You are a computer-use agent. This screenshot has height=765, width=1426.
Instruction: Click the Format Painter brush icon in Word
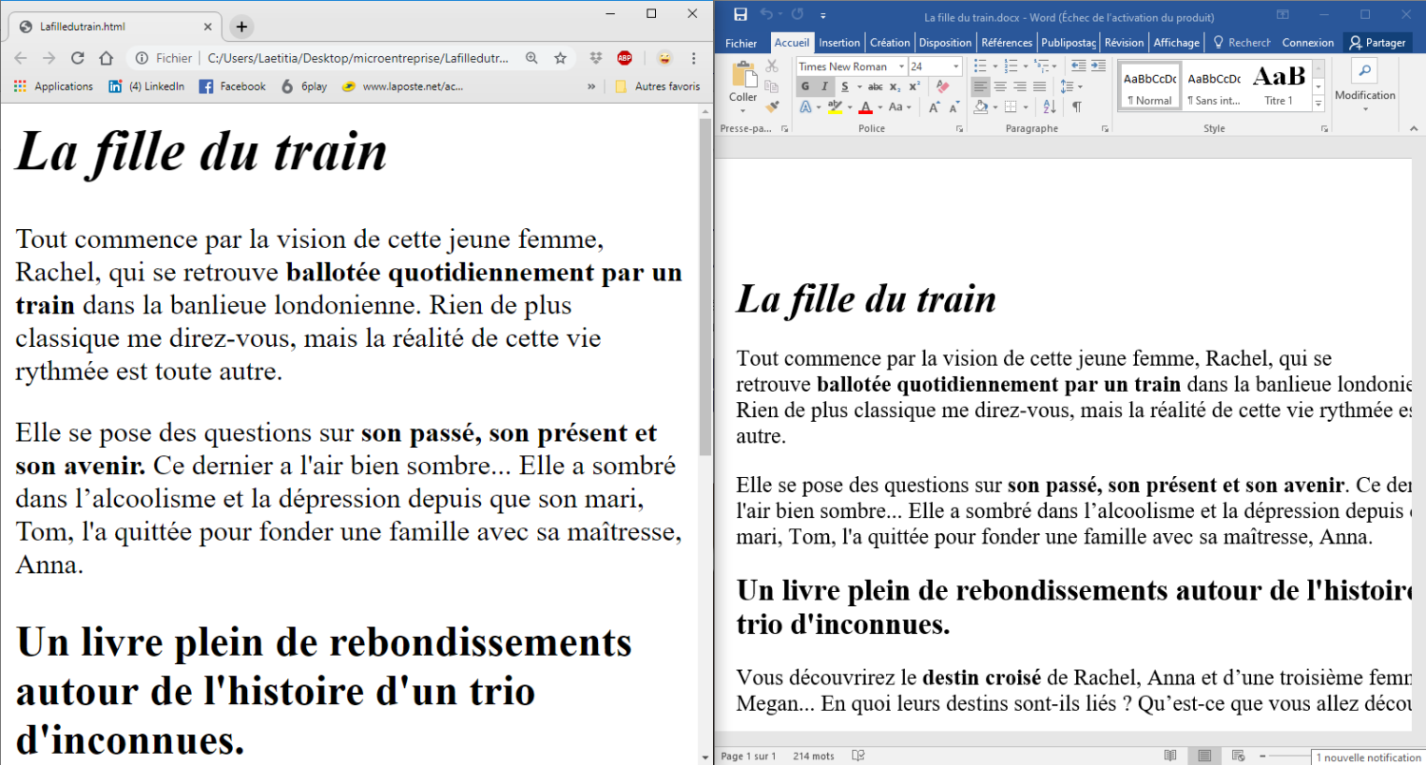coord(772,106)
